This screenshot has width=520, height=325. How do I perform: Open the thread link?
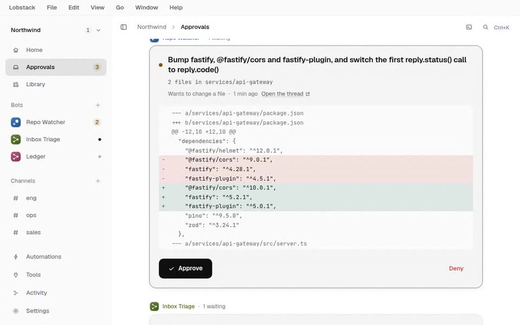coord(282,94)
